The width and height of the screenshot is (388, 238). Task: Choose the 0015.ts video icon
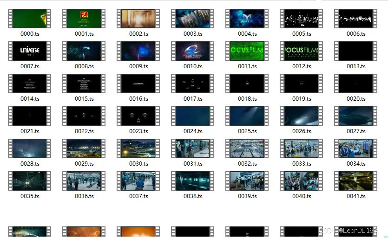[84, 84]
